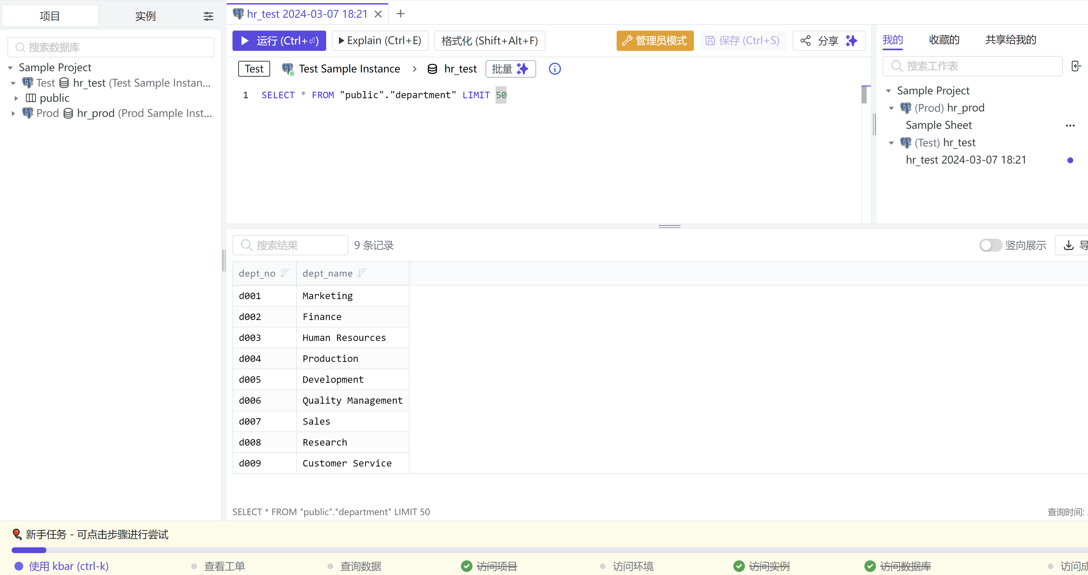Select the hr_test 2024-03-07 18:21 editor tab
The height and width of the screenshot is (575, 1088).
(307, 14)
